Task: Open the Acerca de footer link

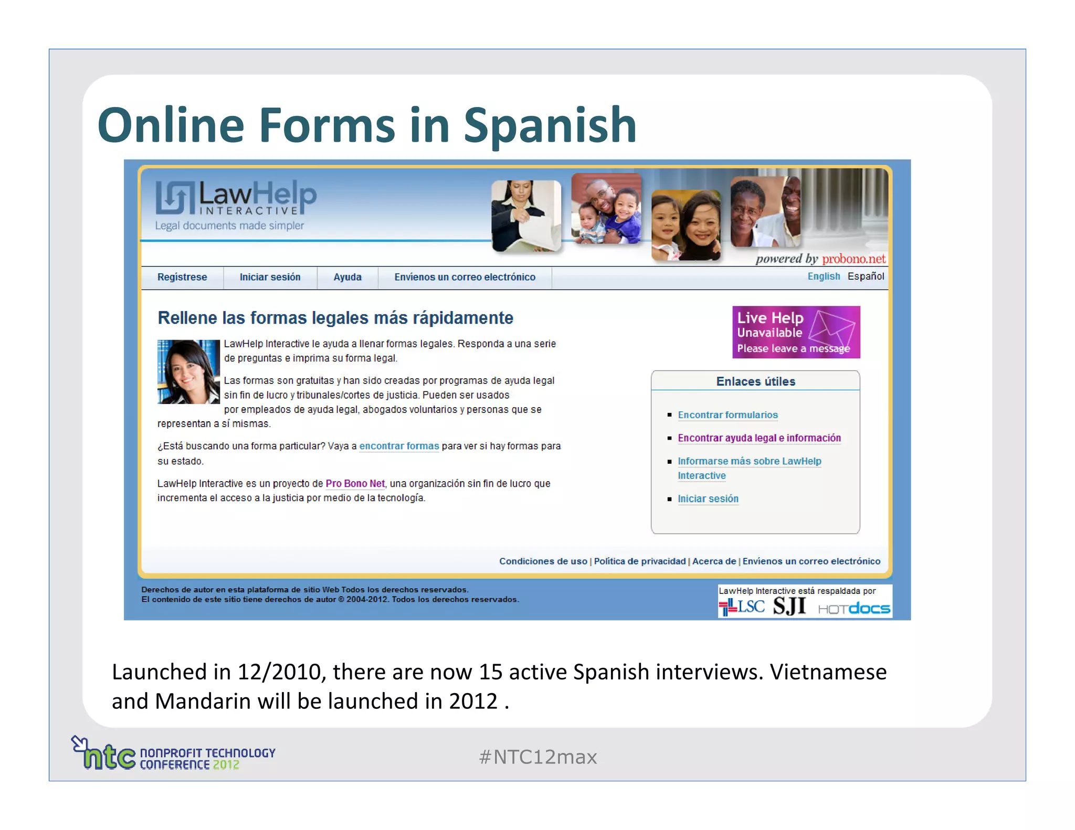Action: tap(714, 561)
